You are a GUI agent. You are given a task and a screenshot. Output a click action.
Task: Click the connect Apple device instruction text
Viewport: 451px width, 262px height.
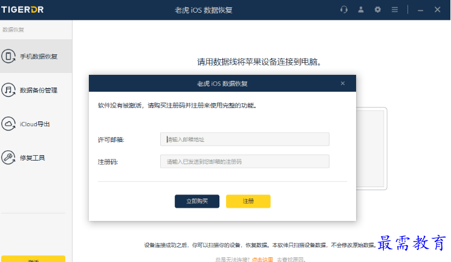pyautogui.click(x=259, y=62)
